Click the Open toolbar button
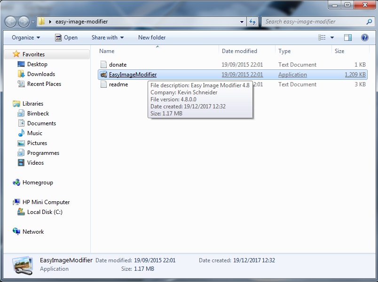378x282 pixels. [x=66, y=38]
